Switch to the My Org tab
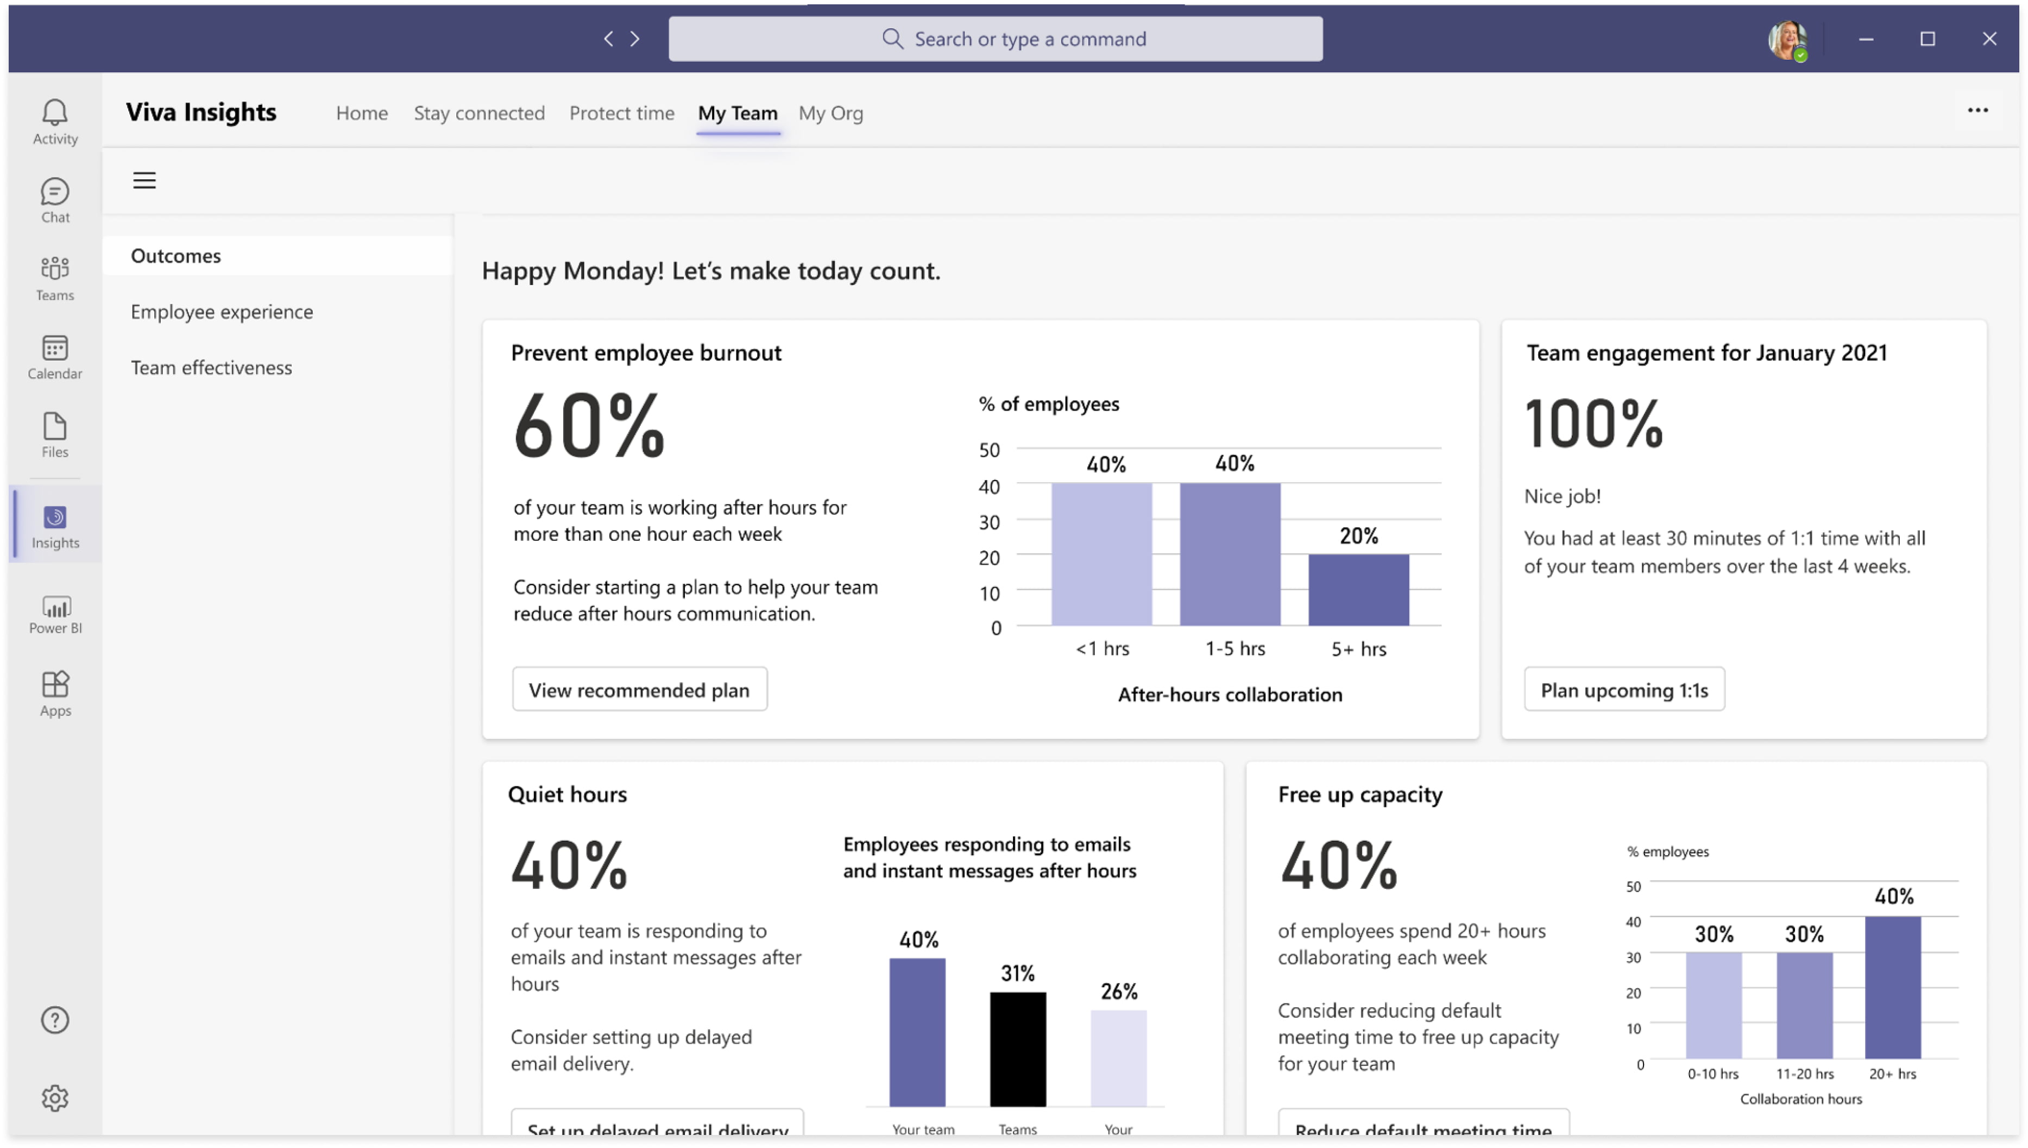 tap(830, 113)
